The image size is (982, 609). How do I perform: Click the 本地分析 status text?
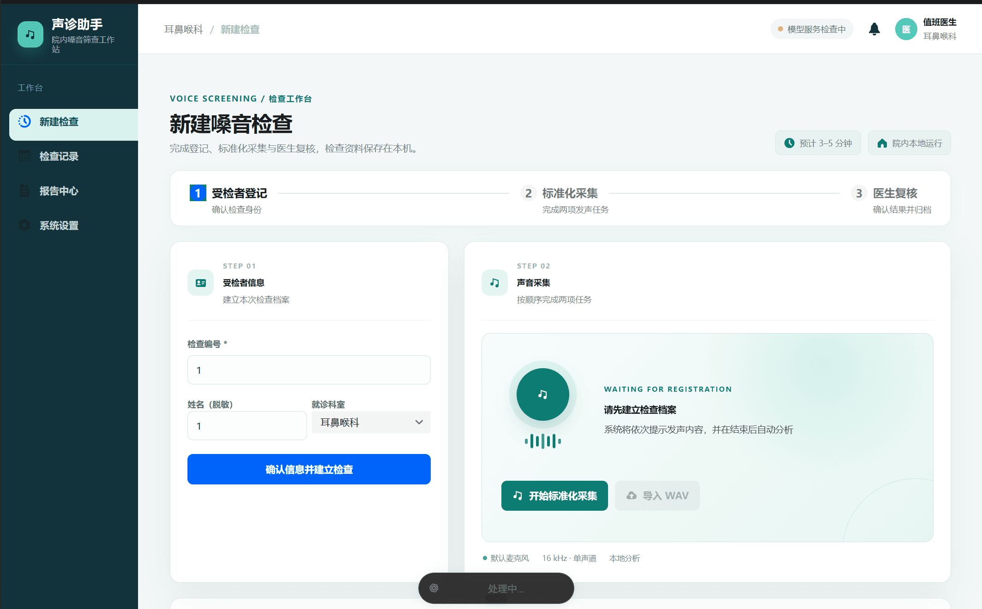tap(624, 558)
